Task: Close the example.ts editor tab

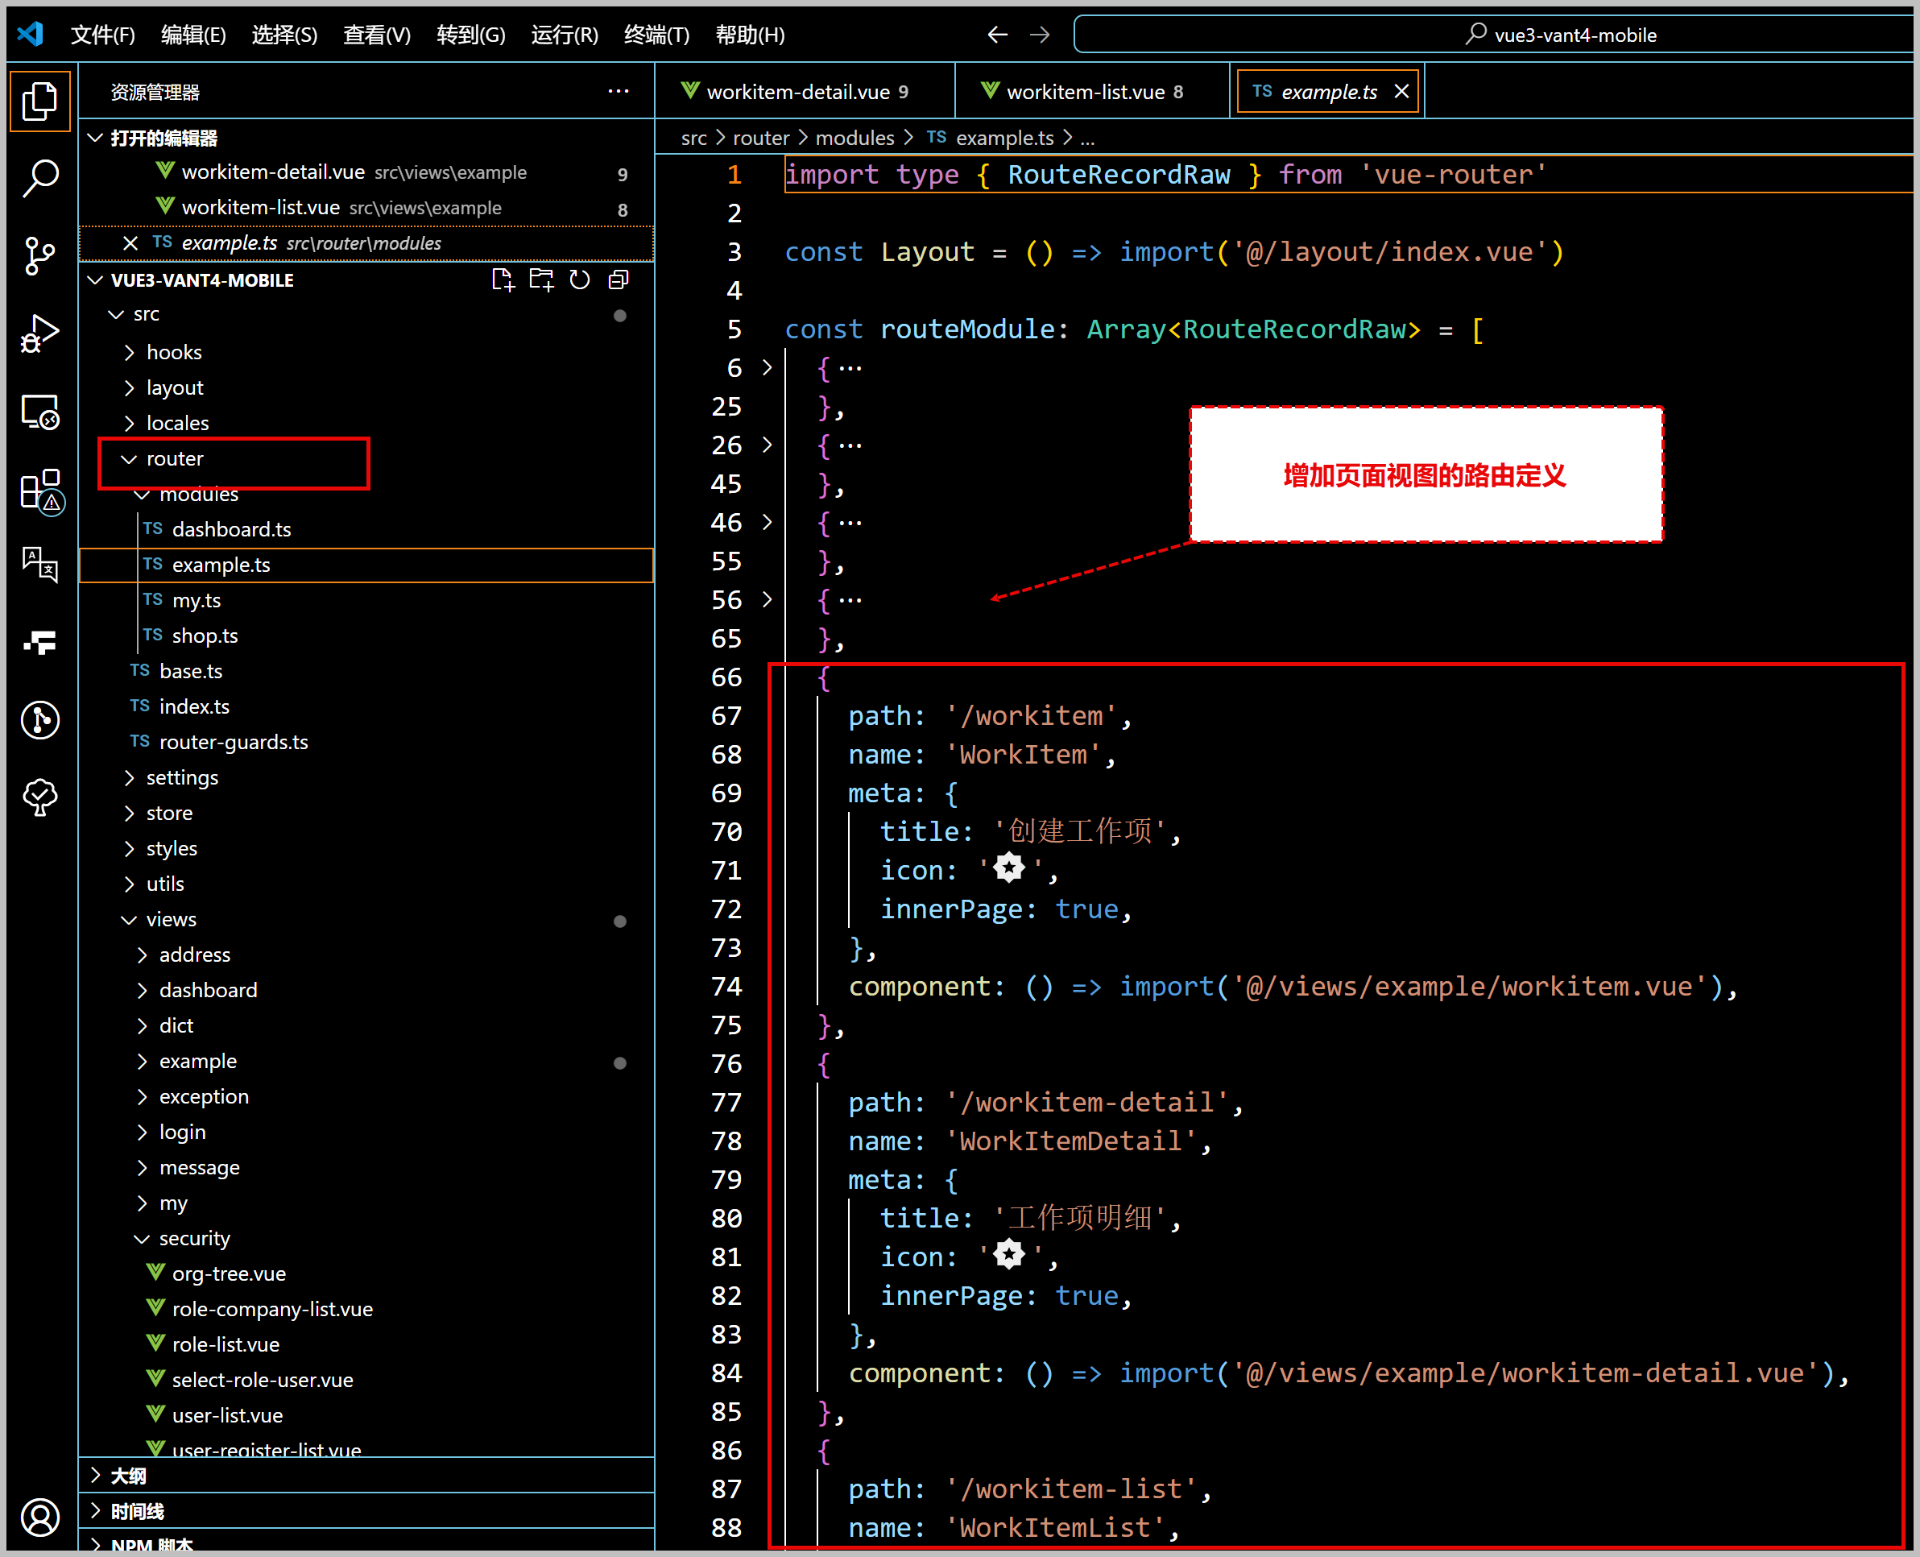Action: coord(1401,92)
